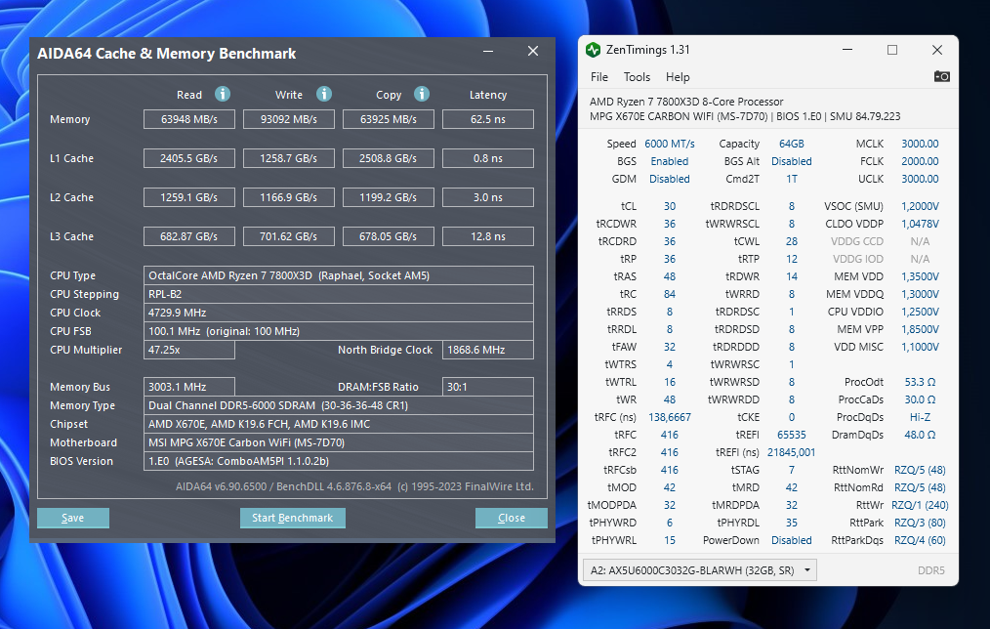
Task: Click the L3 Cache Copy value 678.05 GB/s
Action: click(389, 236)
